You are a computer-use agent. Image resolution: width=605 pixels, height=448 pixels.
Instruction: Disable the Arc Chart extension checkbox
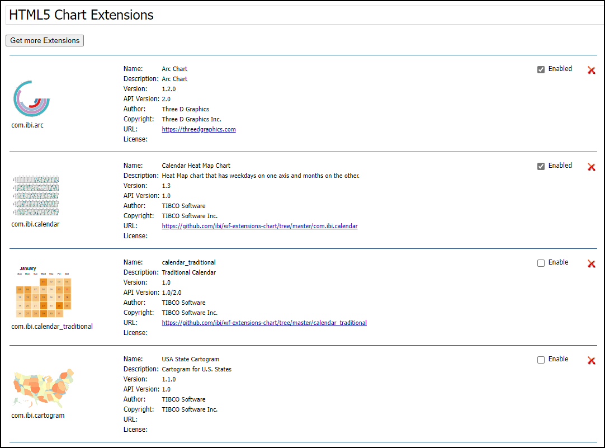[x=541, y=70]
